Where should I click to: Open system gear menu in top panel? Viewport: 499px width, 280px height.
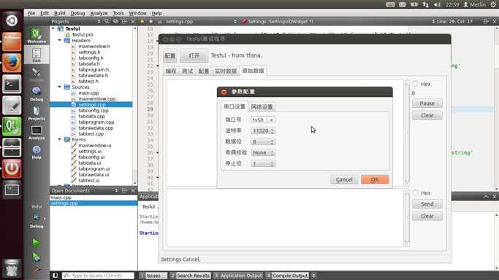click(x=493, y=4)
